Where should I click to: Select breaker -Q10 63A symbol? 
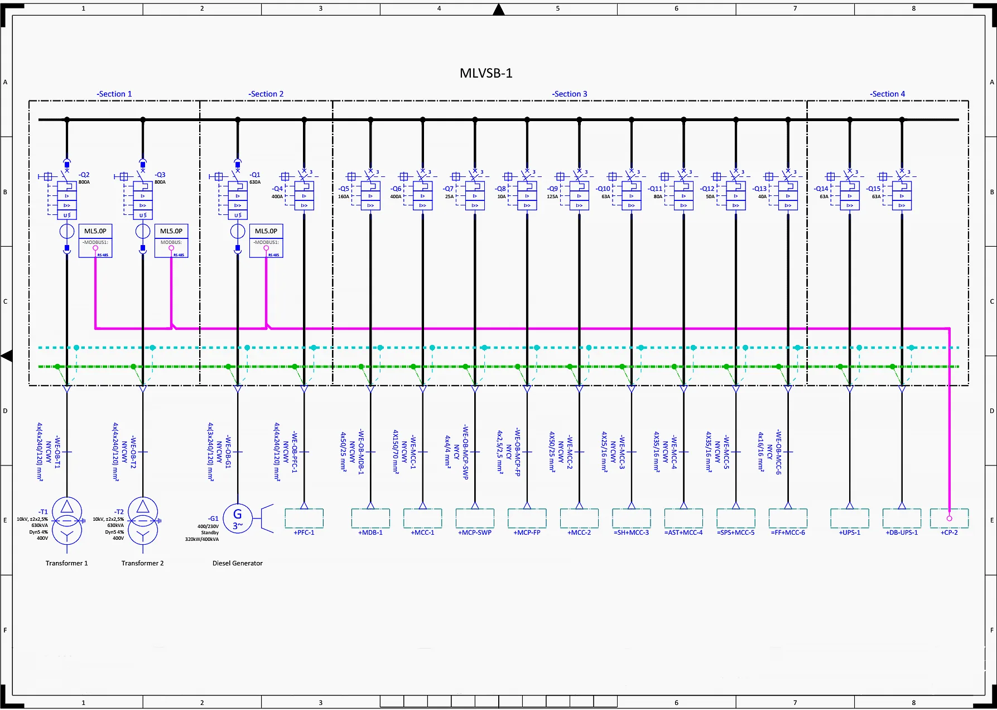(x=632, y=189)
